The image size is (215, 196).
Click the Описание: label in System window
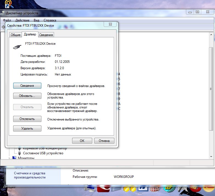pos(81,170)
